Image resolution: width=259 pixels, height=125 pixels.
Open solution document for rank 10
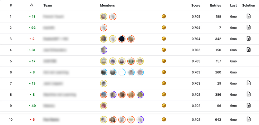(x=249, y=119)
